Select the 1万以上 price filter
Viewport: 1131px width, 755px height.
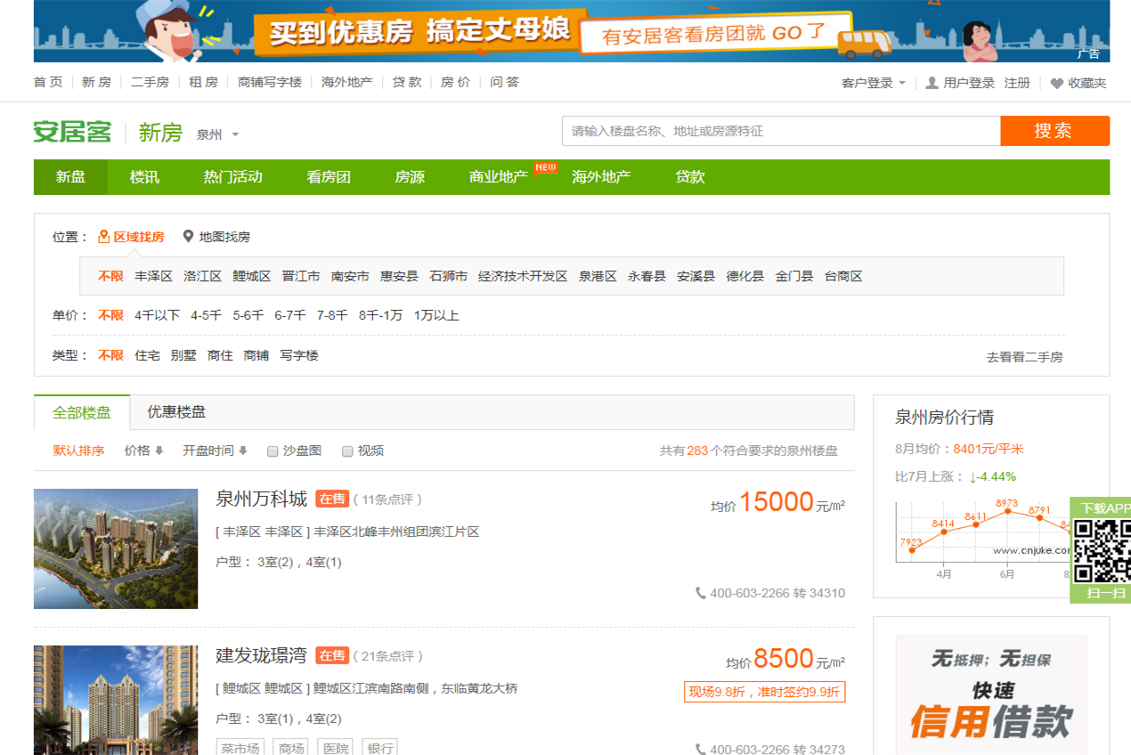[x=436, y=315]
